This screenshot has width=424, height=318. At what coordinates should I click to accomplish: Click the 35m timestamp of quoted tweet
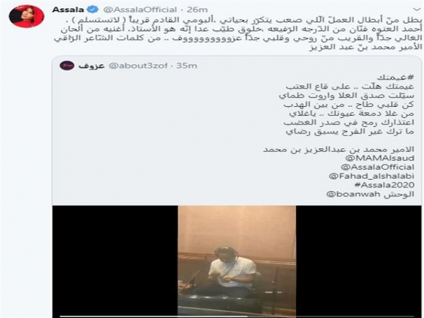[x=187, y=65]
